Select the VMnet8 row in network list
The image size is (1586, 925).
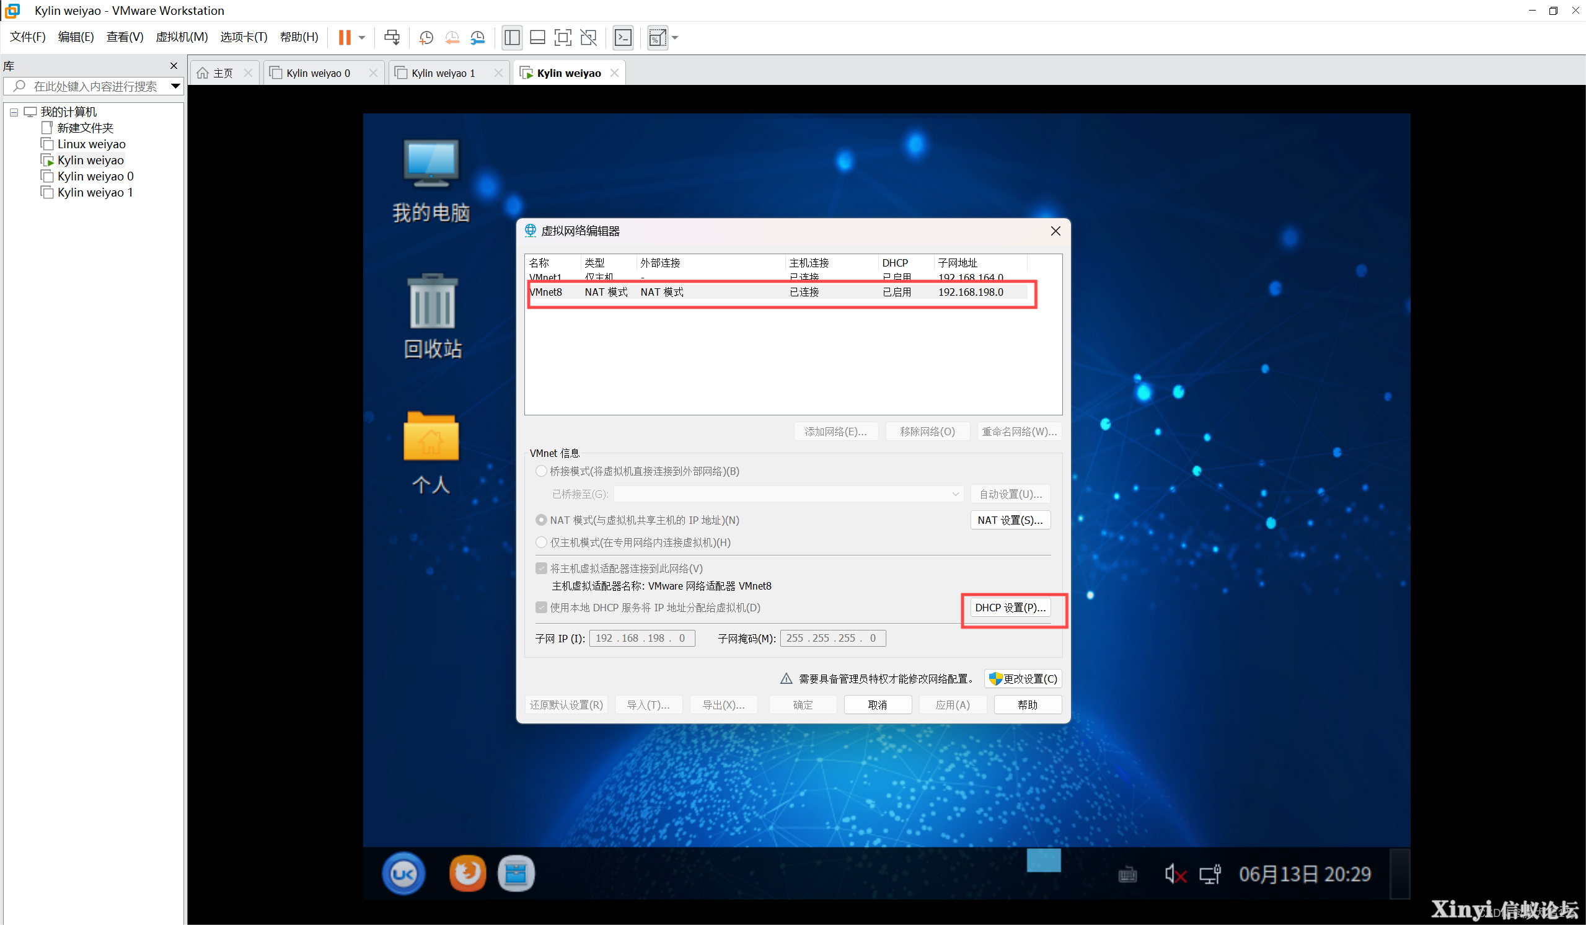click(778, 292)
